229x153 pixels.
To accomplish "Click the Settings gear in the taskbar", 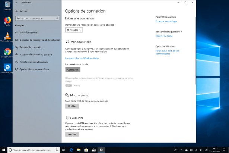I will pos(101,150).
